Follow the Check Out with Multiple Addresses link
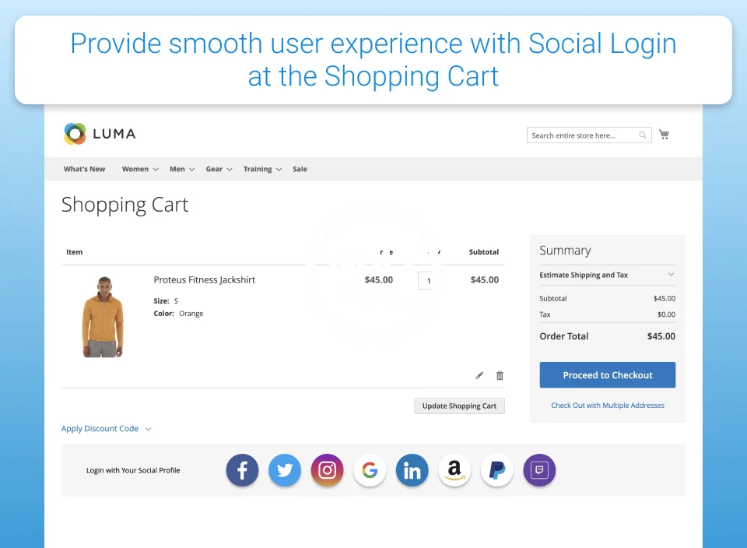747x548 pixels. coord(608,406)
